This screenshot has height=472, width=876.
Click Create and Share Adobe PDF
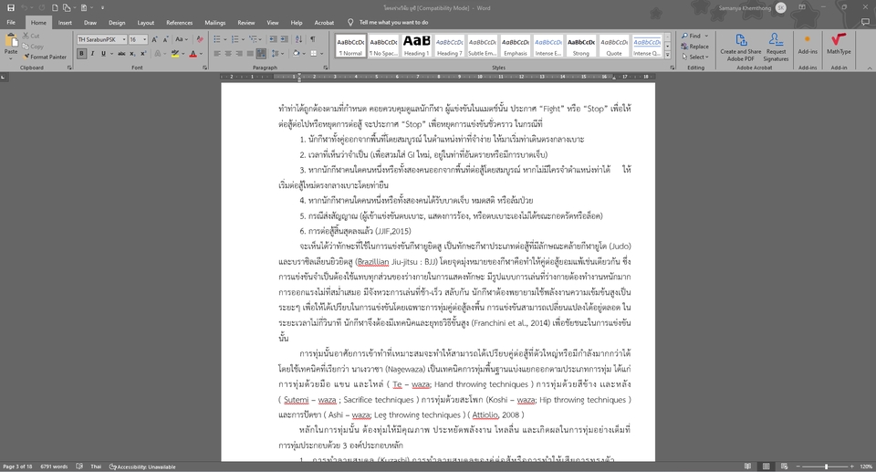[x=740, y=44]
